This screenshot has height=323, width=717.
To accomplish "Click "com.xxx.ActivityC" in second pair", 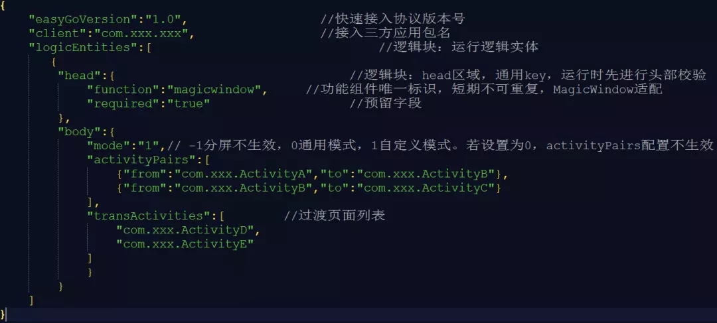I will coord(426,188).
